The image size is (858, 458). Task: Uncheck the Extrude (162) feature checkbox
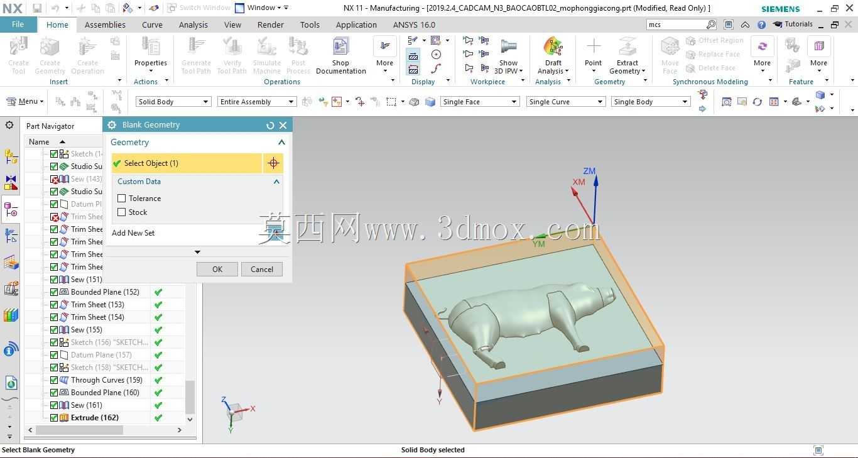click(x=54, y=418)
